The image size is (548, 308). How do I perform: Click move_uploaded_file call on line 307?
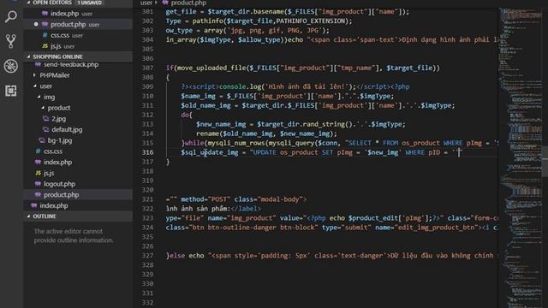[x=211, y=68]
